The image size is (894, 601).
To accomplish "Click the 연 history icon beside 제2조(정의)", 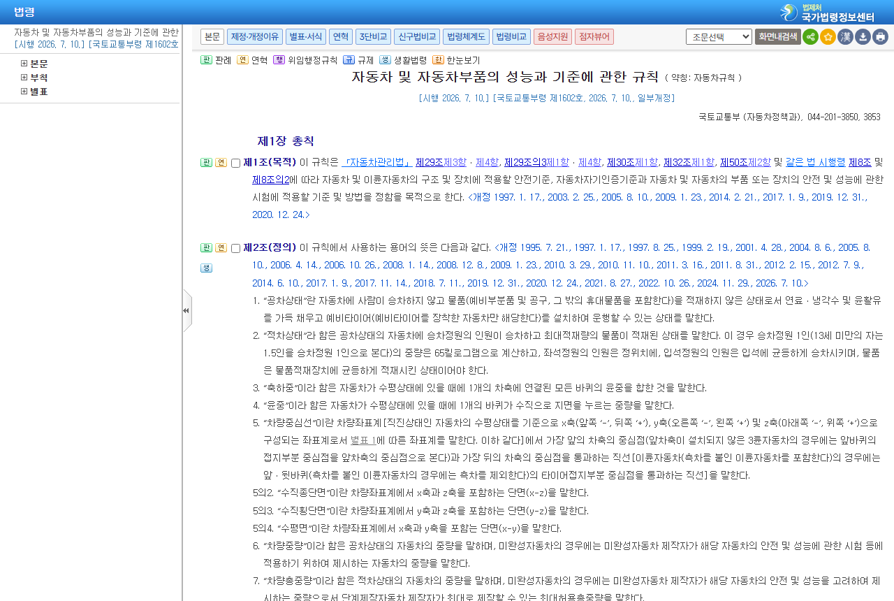I will (x=221, y=247).
